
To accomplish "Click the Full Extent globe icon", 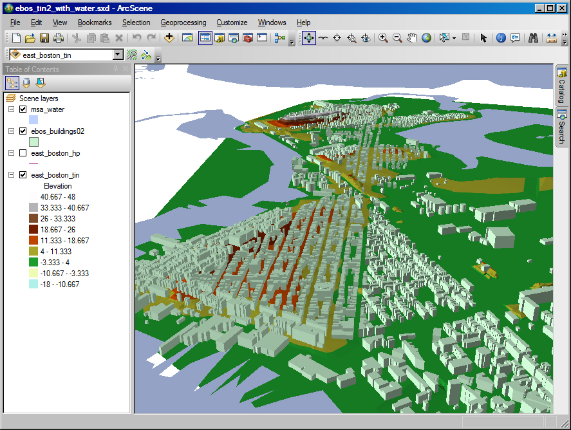I will click(x=426, y=37).
